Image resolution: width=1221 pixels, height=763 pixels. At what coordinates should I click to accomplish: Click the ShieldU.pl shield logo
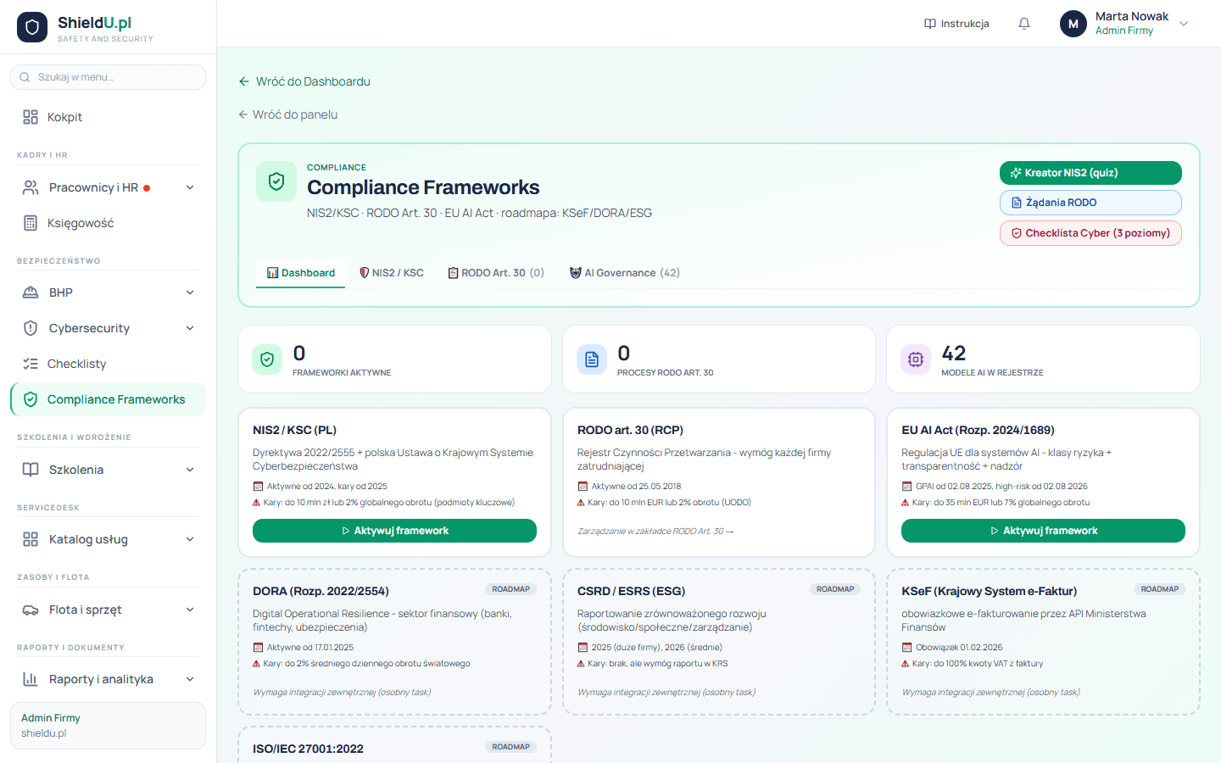pyautogui.click(x=32, y=27)
